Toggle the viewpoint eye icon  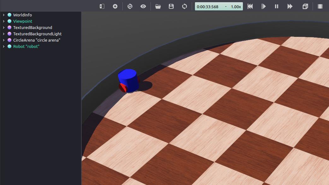[x=143, y=6]
